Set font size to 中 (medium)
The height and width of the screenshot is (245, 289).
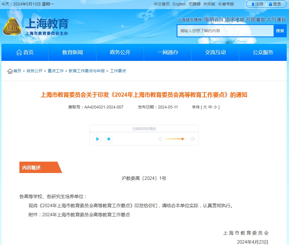[210, 107]
